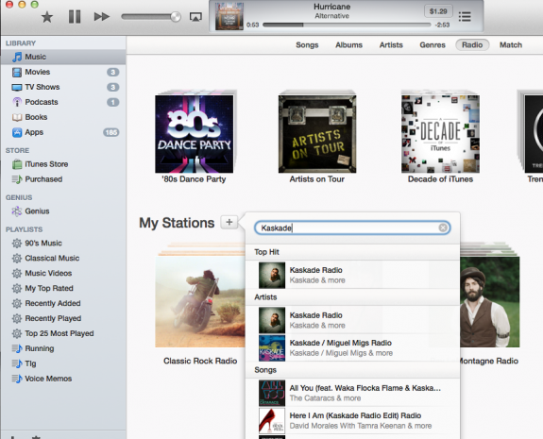
Task: Click the Music note icon in sidebar
Action: coord(17,57)
